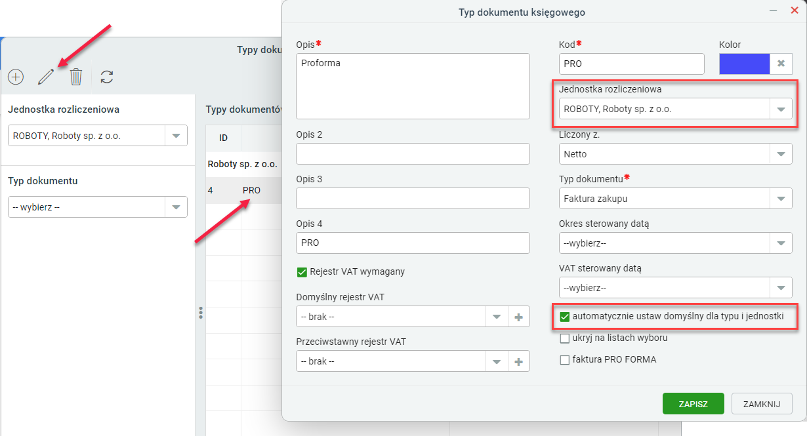Open left panel Jednostka rozliczeniowa dropdown
The height and width of the screenshot is (436, 807).
point(176,136)
